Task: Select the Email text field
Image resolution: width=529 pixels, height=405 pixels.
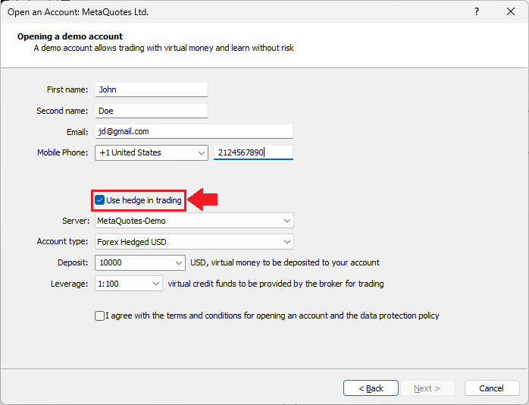Action: [194, 131]
